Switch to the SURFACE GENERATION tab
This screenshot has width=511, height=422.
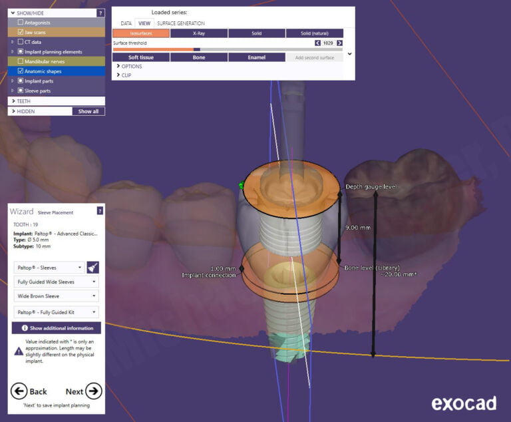[x=181, y=23]
